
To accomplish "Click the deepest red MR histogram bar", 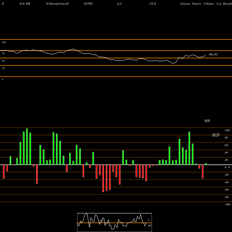I will click(x=103, y=178).
